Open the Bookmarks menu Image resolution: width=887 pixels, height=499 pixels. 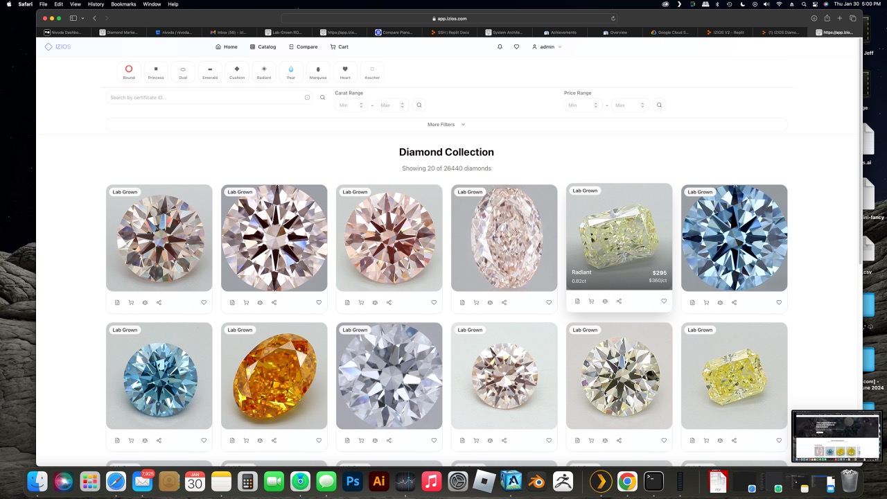pyautogui.click(x=123, y=4)
